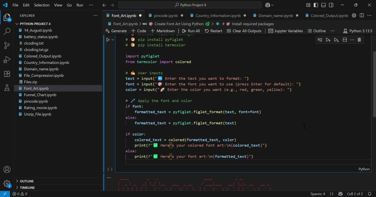Toggle the primary side bar layout button
This screenshot has height=197, width=376.
316,5
